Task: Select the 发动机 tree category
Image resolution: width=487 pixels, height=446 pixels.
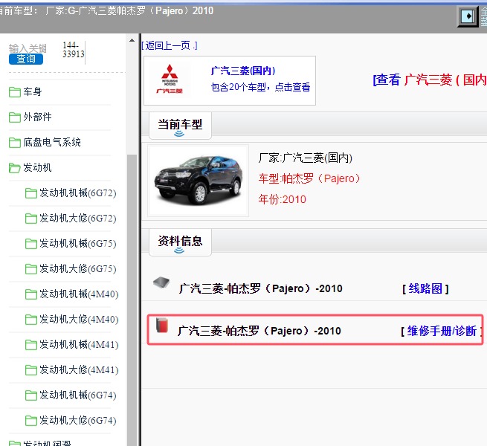Action: [x=37, y=168]
